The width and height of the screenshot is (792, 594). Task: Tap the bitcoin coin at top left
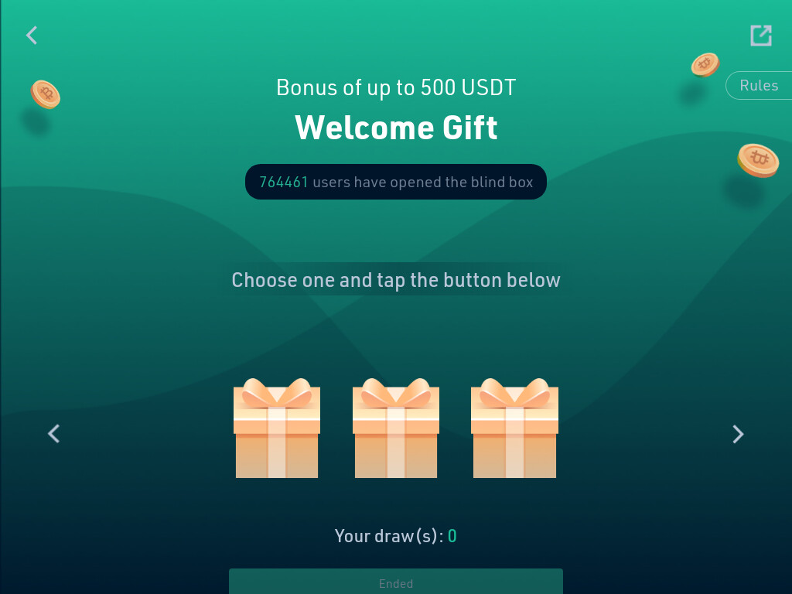pyautogui.click(x=46, y=94)
